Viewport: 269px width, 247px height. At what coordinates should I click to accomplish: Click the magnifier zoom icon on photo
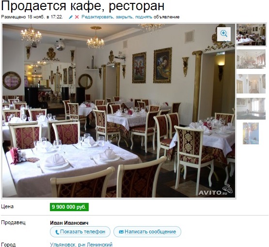(224, 34)
